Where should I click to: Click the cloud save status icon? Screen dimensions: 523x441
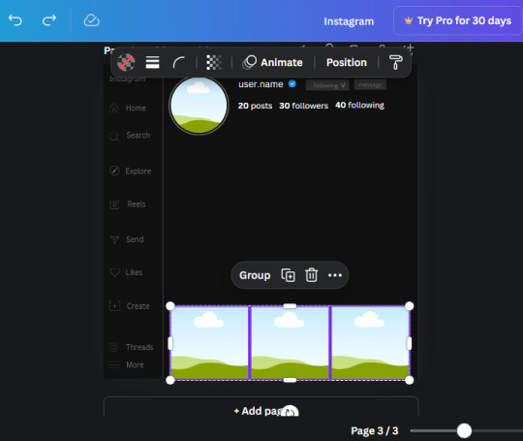[91, 20]
